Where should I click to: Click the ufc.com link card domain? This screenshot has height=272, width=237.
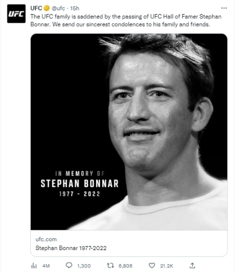(46, 239)
